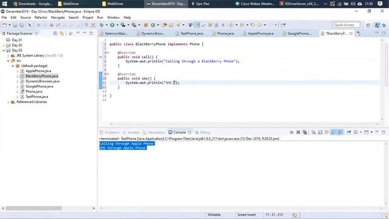Click the Debug bug toolbar icon
389x219 pixels.
pyautogui.click(x=102, y=25)
